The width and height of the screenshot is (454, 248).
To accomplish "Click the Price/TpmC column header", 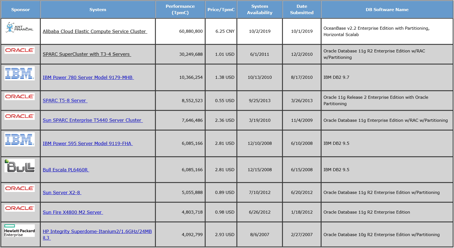I will tap(221, 9).
